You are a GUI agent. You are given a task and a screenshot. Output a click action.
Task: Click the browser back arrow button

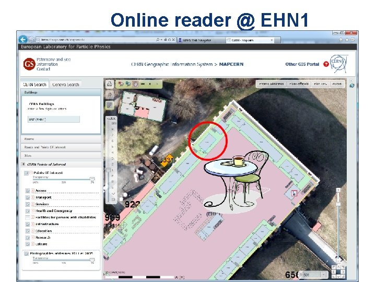23,40
